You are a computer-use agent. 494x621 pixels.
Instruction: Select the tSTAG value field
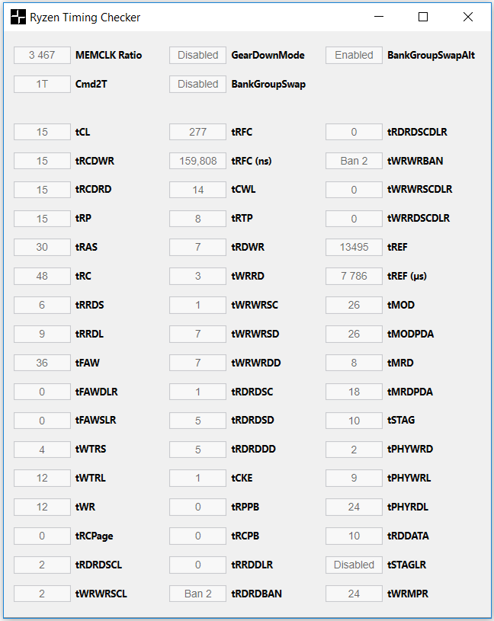pyautogui.click(x=354, y=421)
